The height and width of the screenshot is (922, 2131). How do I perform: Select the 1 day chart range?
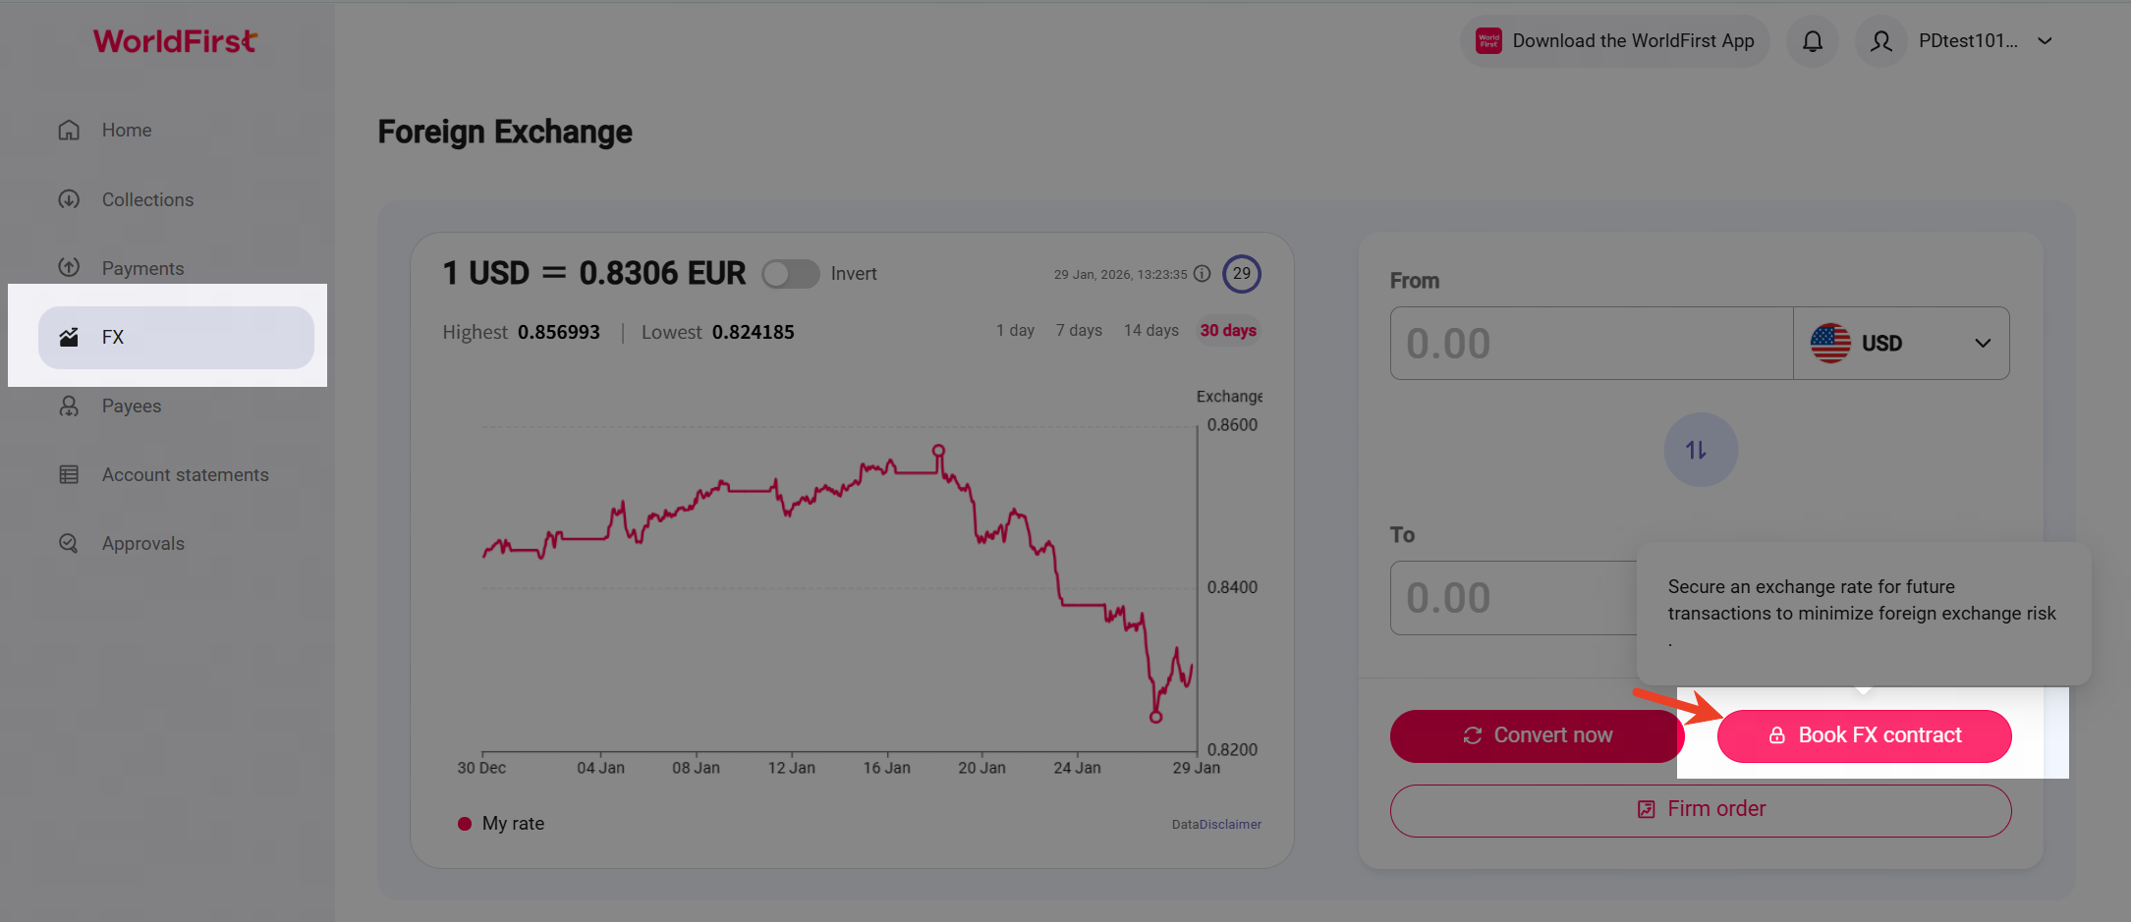pos(1015,331)
